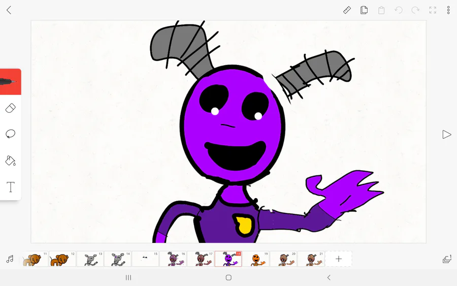The height and width of the screenshot is (286, 457).
Task: Select frame 16 thumbnail
Action: 173,259
